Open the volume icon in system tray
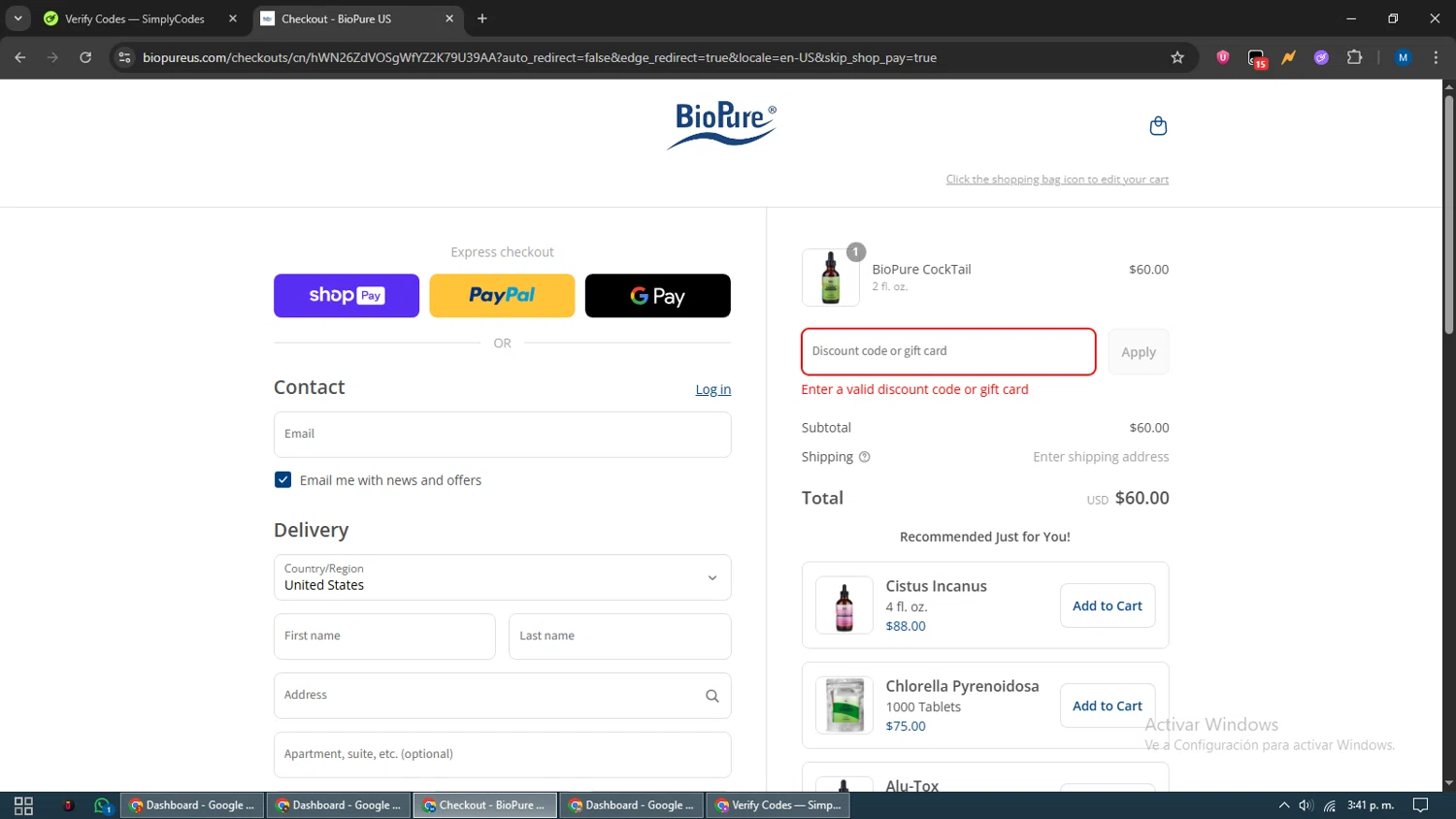Screen dimensions: 1456x819 pyautogui.click(x=1307, y=805)
